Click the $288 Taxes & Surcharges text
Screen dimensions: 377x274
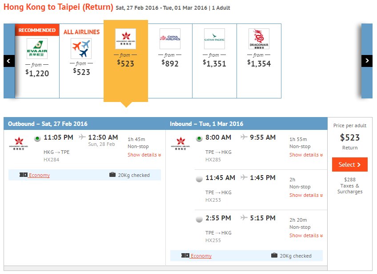point(350,185)
